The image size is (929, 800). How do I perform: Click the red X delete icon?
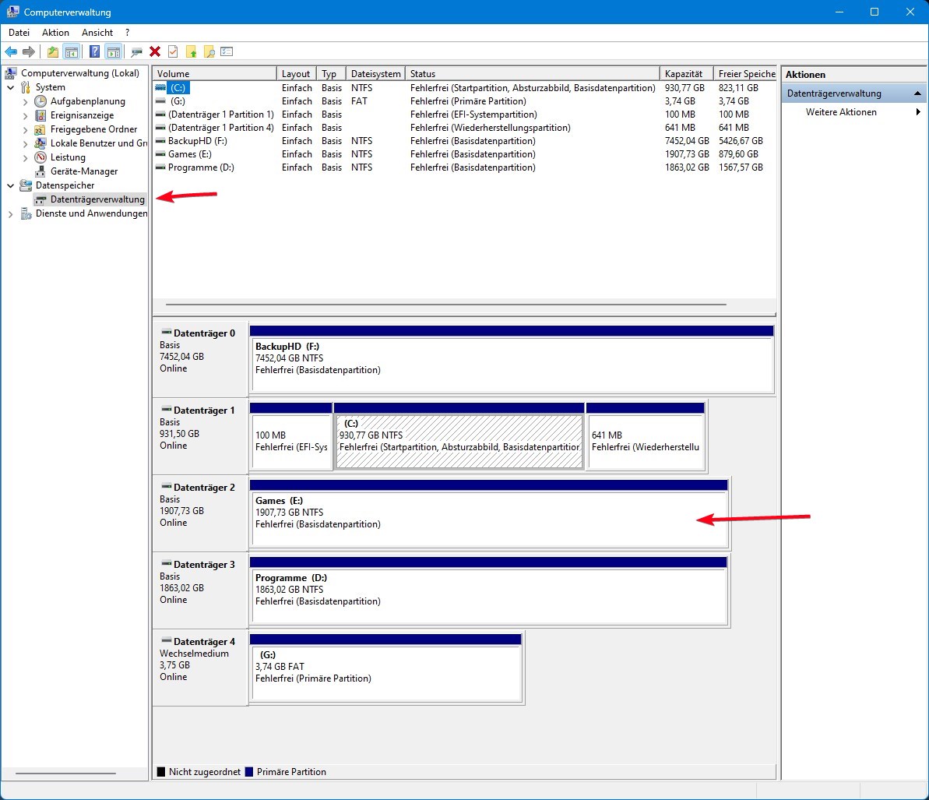155,51
